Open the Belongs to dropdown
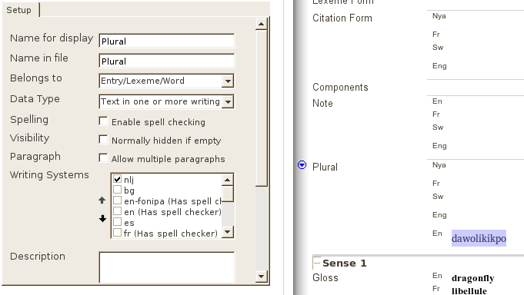Image resolution: width=524 pixels, height=295 pixels. [x=228, y=81]
